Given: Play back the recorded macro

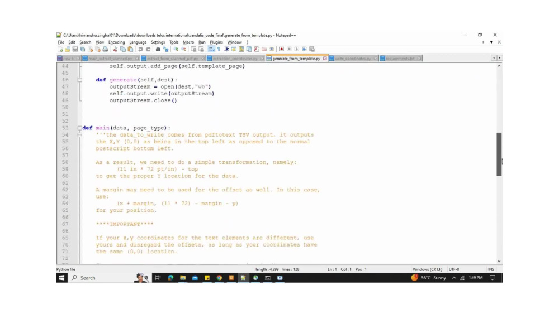Looking at the screenshot, I should [297, 49].
